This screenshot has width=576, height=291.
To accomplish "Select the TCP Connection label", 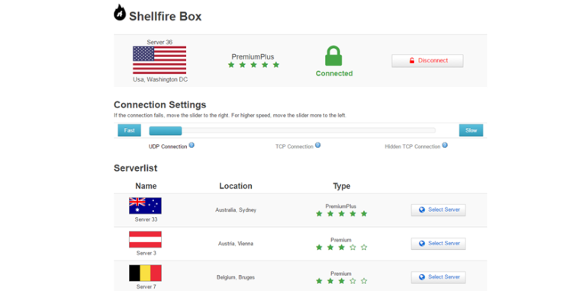I will click(x=294, y=146).
